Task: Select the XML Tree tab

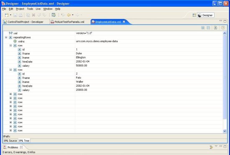Action: point(24,141)
